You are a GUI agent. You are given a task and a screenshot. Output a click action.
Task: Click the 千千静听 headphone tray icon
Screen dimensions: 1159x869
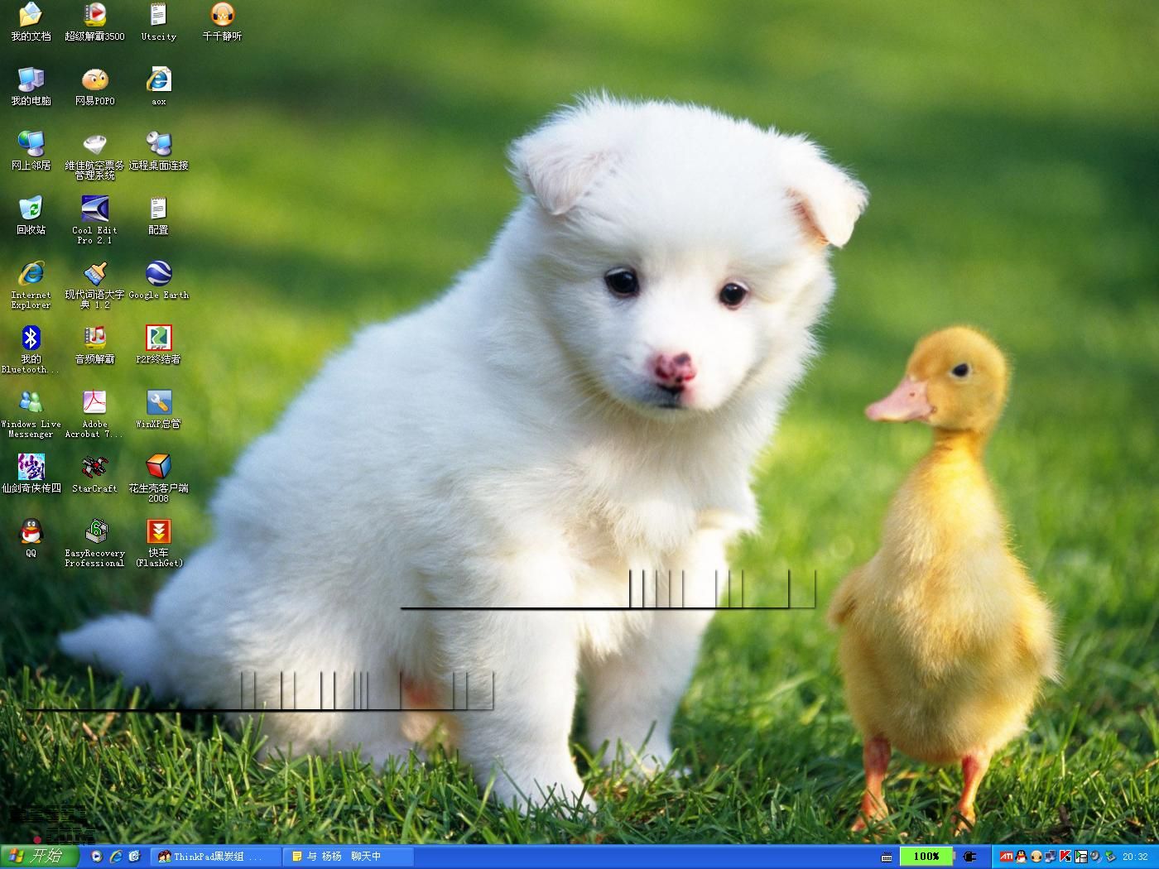(1036, 857)
